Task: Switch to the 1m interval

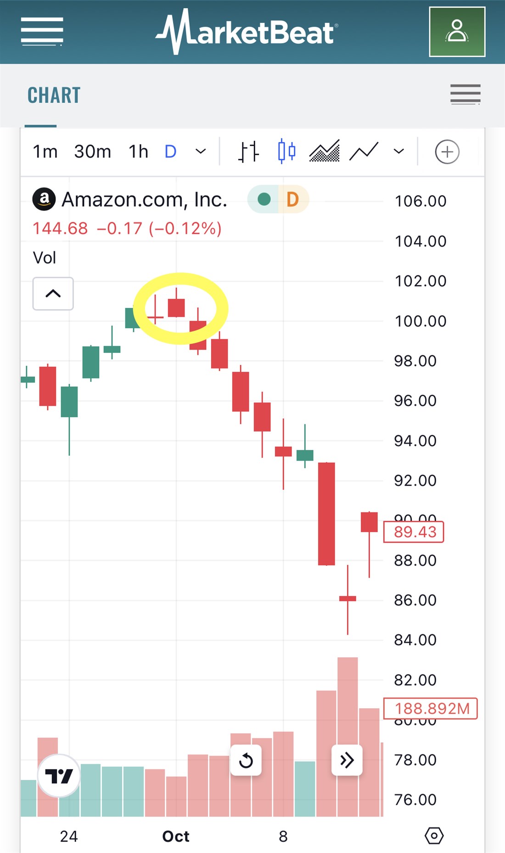Action: tap(45, 152)
